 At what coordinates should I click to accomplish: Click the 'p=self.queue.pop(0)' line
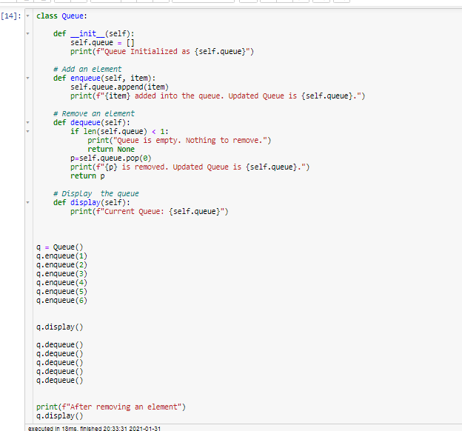(x=111, y=158)
